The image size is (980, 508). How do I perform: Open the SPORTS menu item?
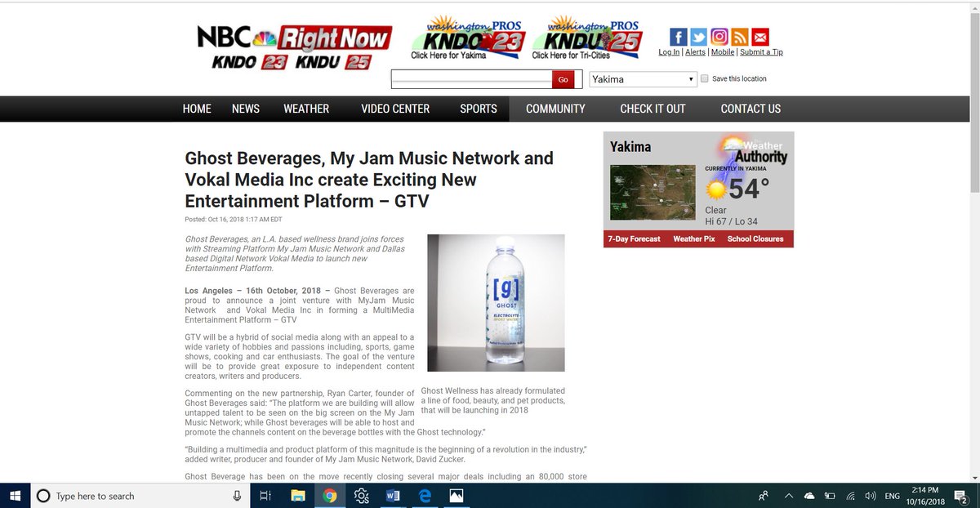479,109
